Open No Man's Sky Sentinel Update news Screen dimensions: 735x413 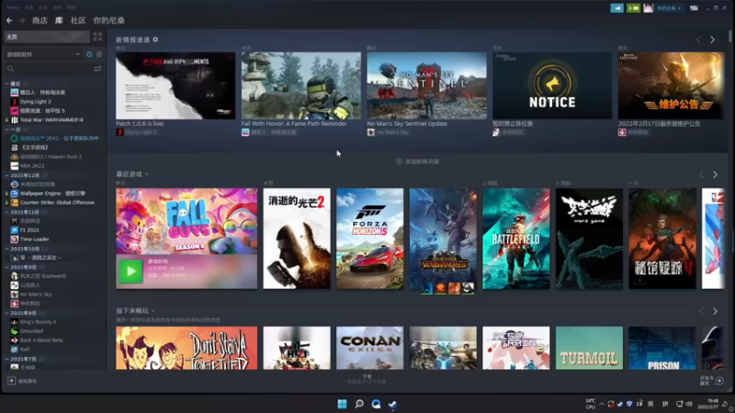coord(426,85)
